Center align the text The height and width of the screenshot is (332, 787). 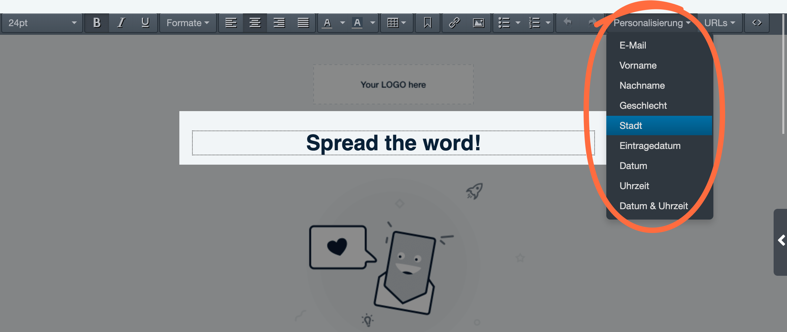click(255, 23)
